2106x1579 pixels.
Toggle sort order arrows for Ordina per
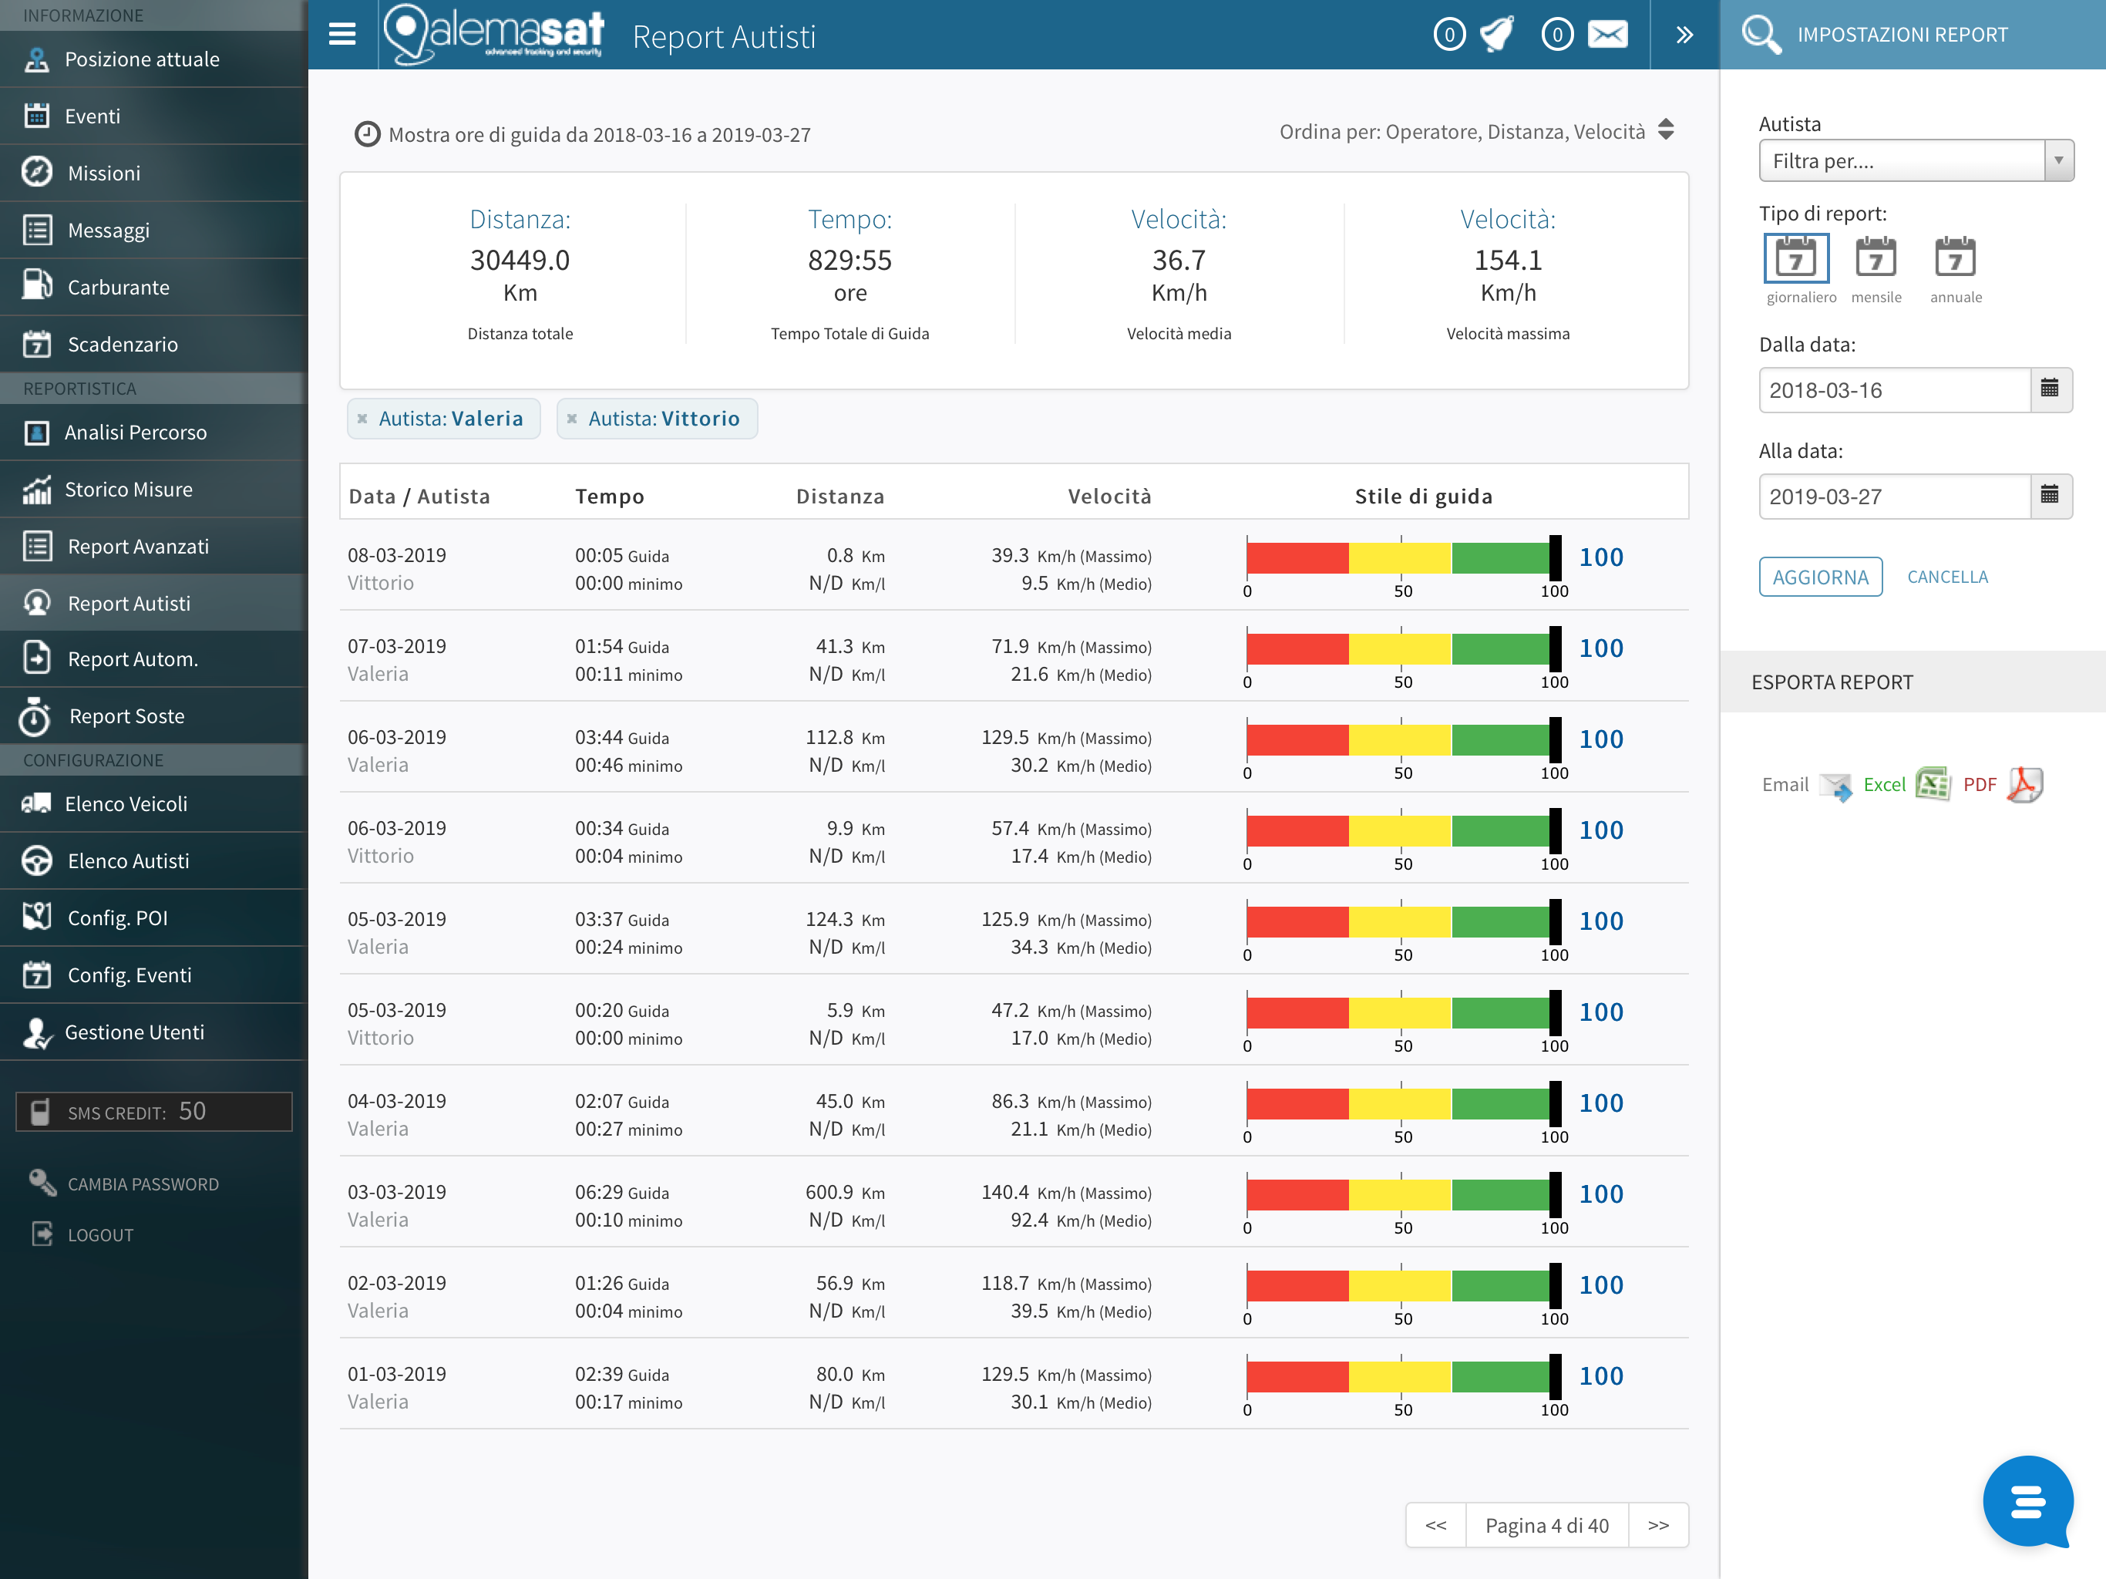click(x=1666, y=130)
